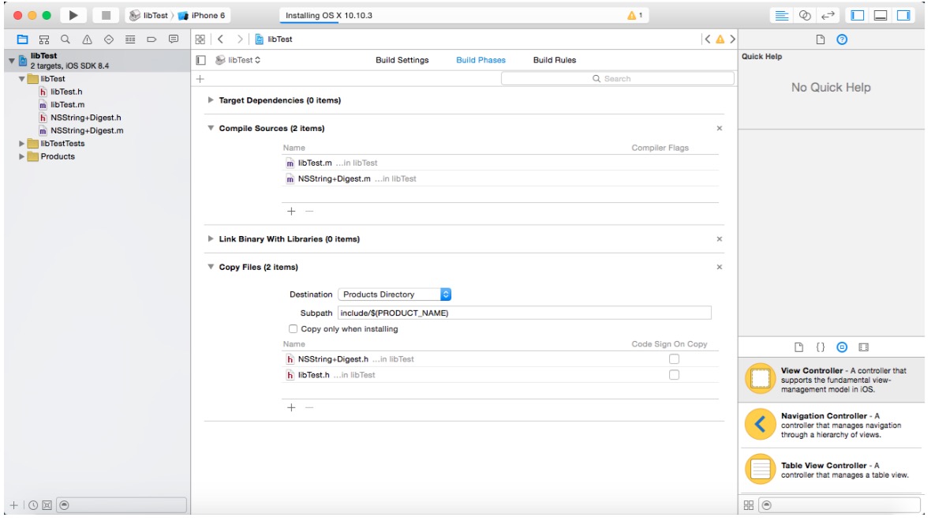Switch to the Build Rules tab

pyautogui.click(x=555, y=60)
